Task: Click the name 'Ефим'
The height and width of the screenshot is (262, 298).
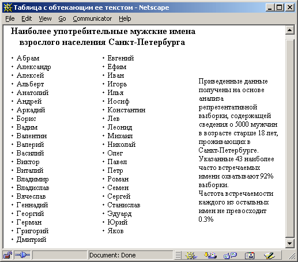Action: tap(117, 67)
